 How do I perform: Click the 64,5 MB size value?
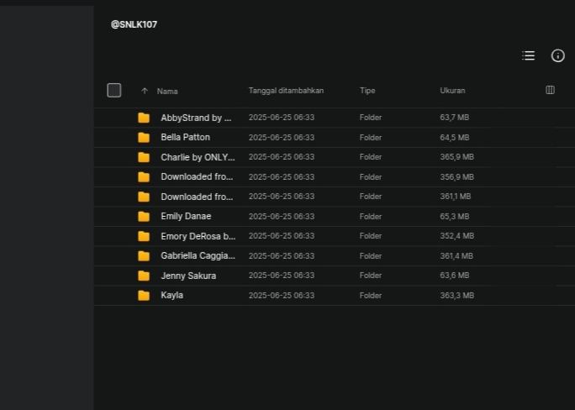click(454, 138)
